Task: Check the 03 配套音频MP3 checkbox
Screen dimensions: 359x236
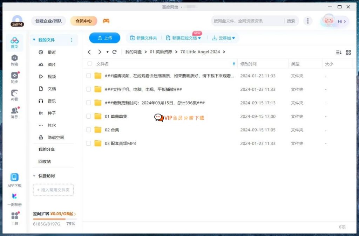Action: [89, 143]
